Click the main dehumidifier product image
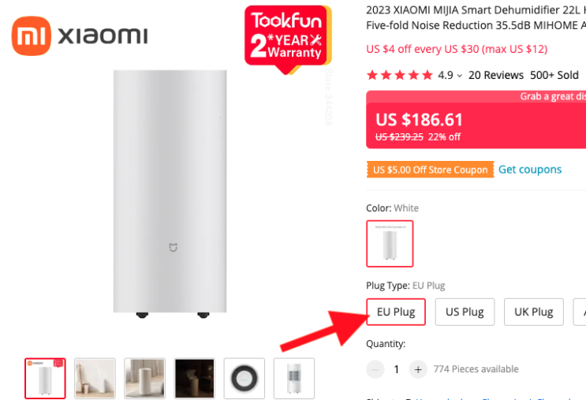The image size is (586, 400). point(170,193)
